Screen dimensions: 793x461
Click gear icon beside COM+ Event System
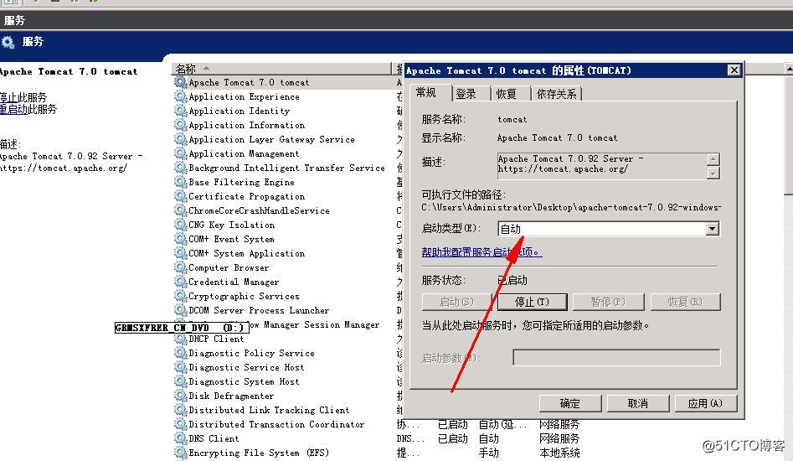[x=181, y=238]
